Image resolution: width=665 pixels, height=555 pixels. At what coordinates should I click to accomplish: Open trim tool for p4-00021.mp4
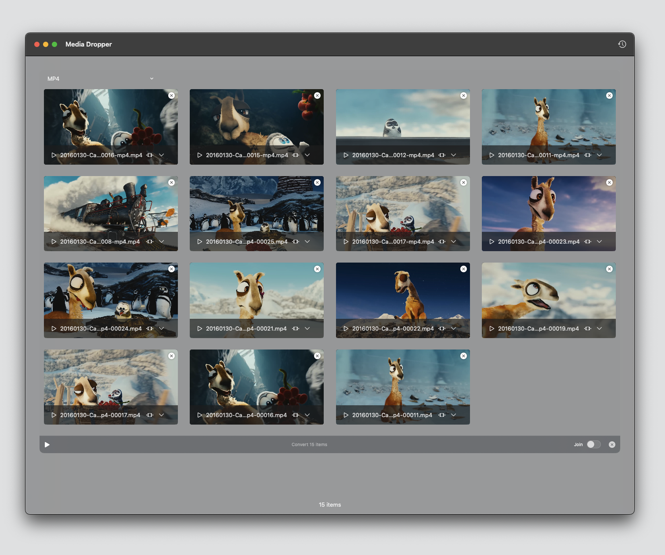296,328
